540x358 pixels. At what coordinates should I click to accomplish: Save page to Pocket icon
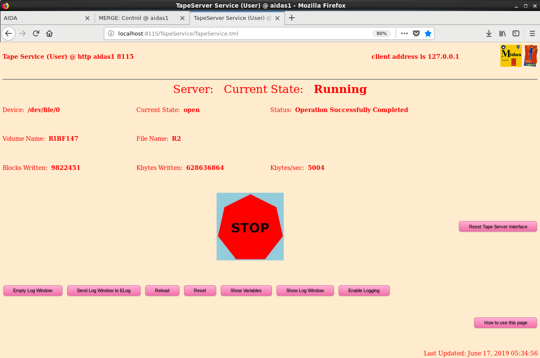pos(416,33)
